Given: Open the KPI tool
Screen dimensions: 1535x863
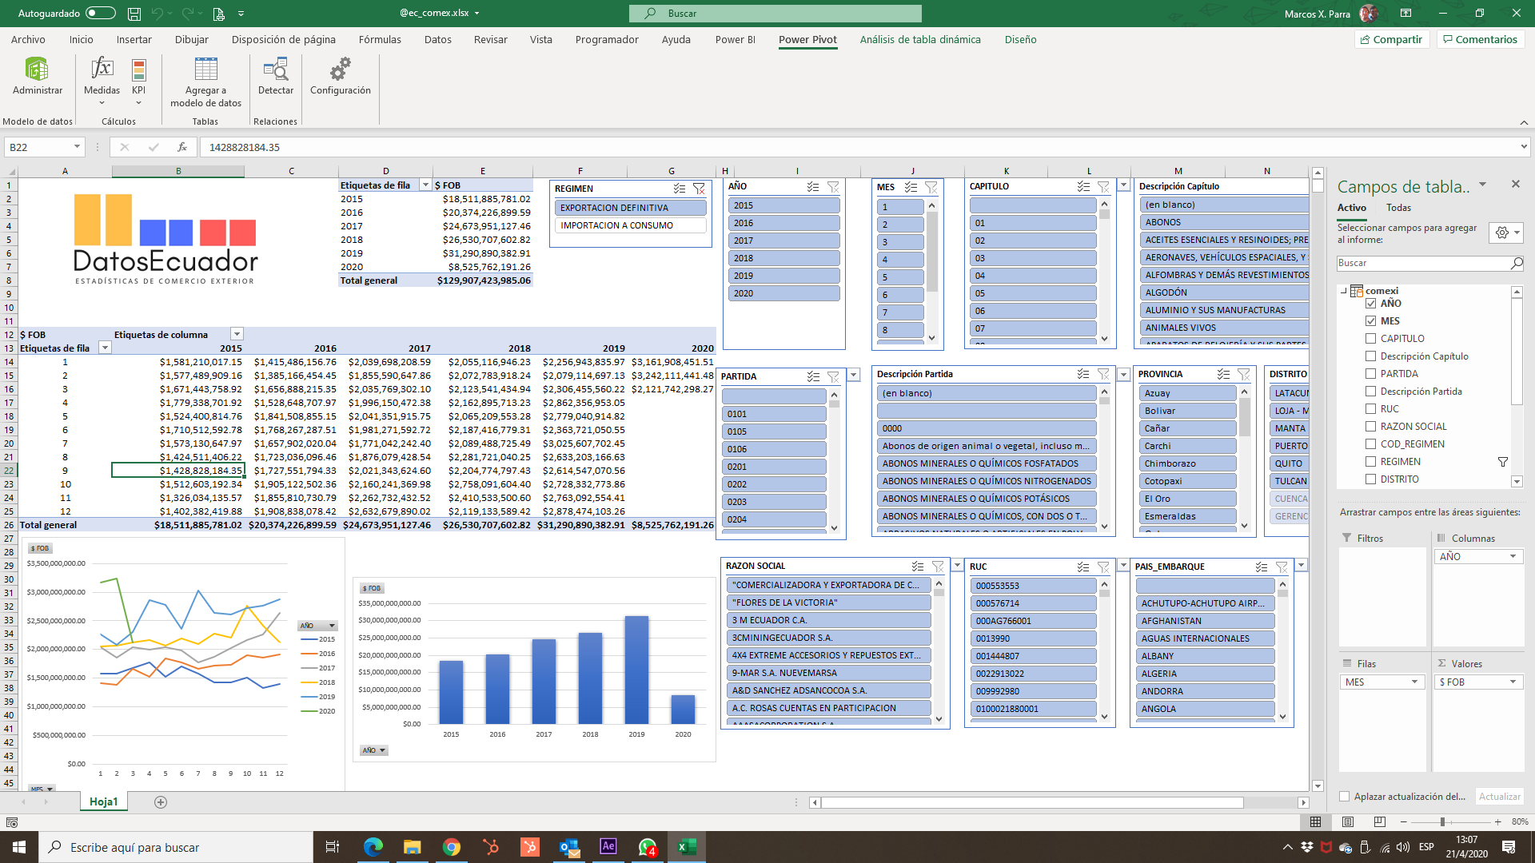Looking at the screenshot, I should [x=139, y=80].
